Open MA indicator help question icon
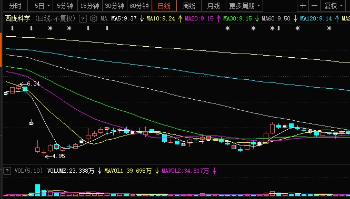This screenshot has width=350, height=199. tap(83, 19)
